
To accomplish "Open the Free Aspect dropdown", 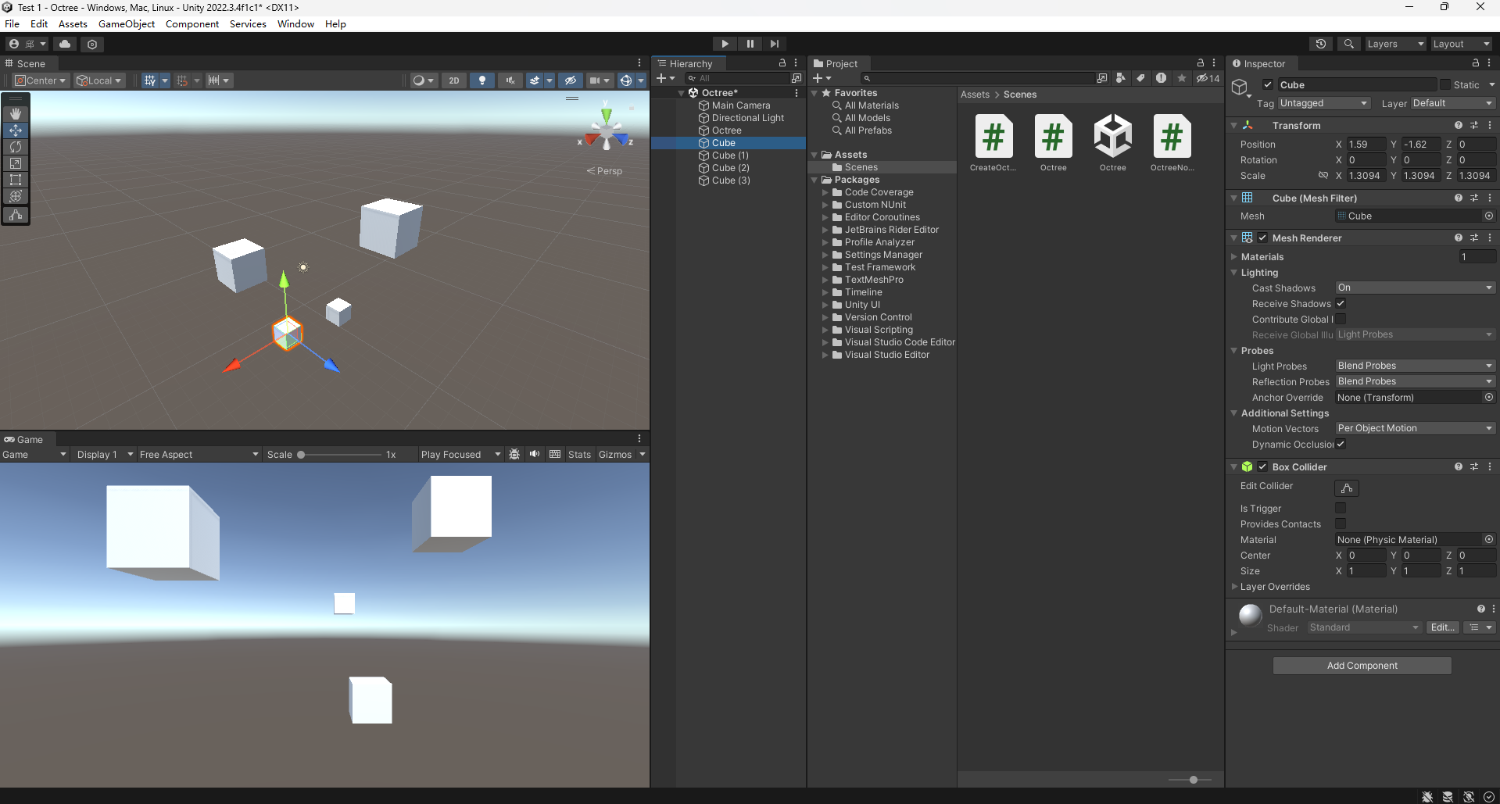I will coord(199,454).
